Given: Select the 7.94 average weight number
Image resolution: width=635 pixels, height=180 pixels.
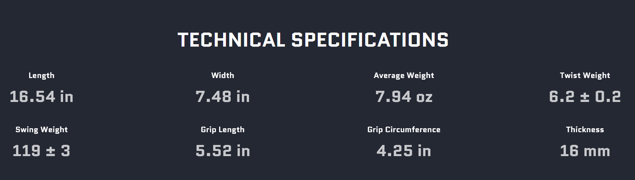Looking at the screenshot, I should click(x=393, y=97).
